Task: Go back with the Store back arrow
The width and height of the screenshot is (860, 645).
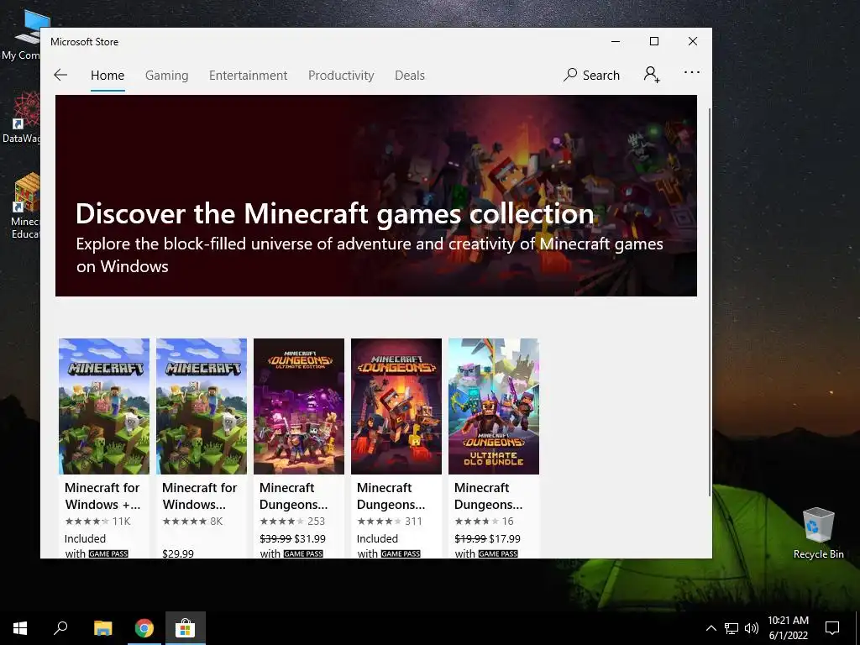Action: (60, 75)
